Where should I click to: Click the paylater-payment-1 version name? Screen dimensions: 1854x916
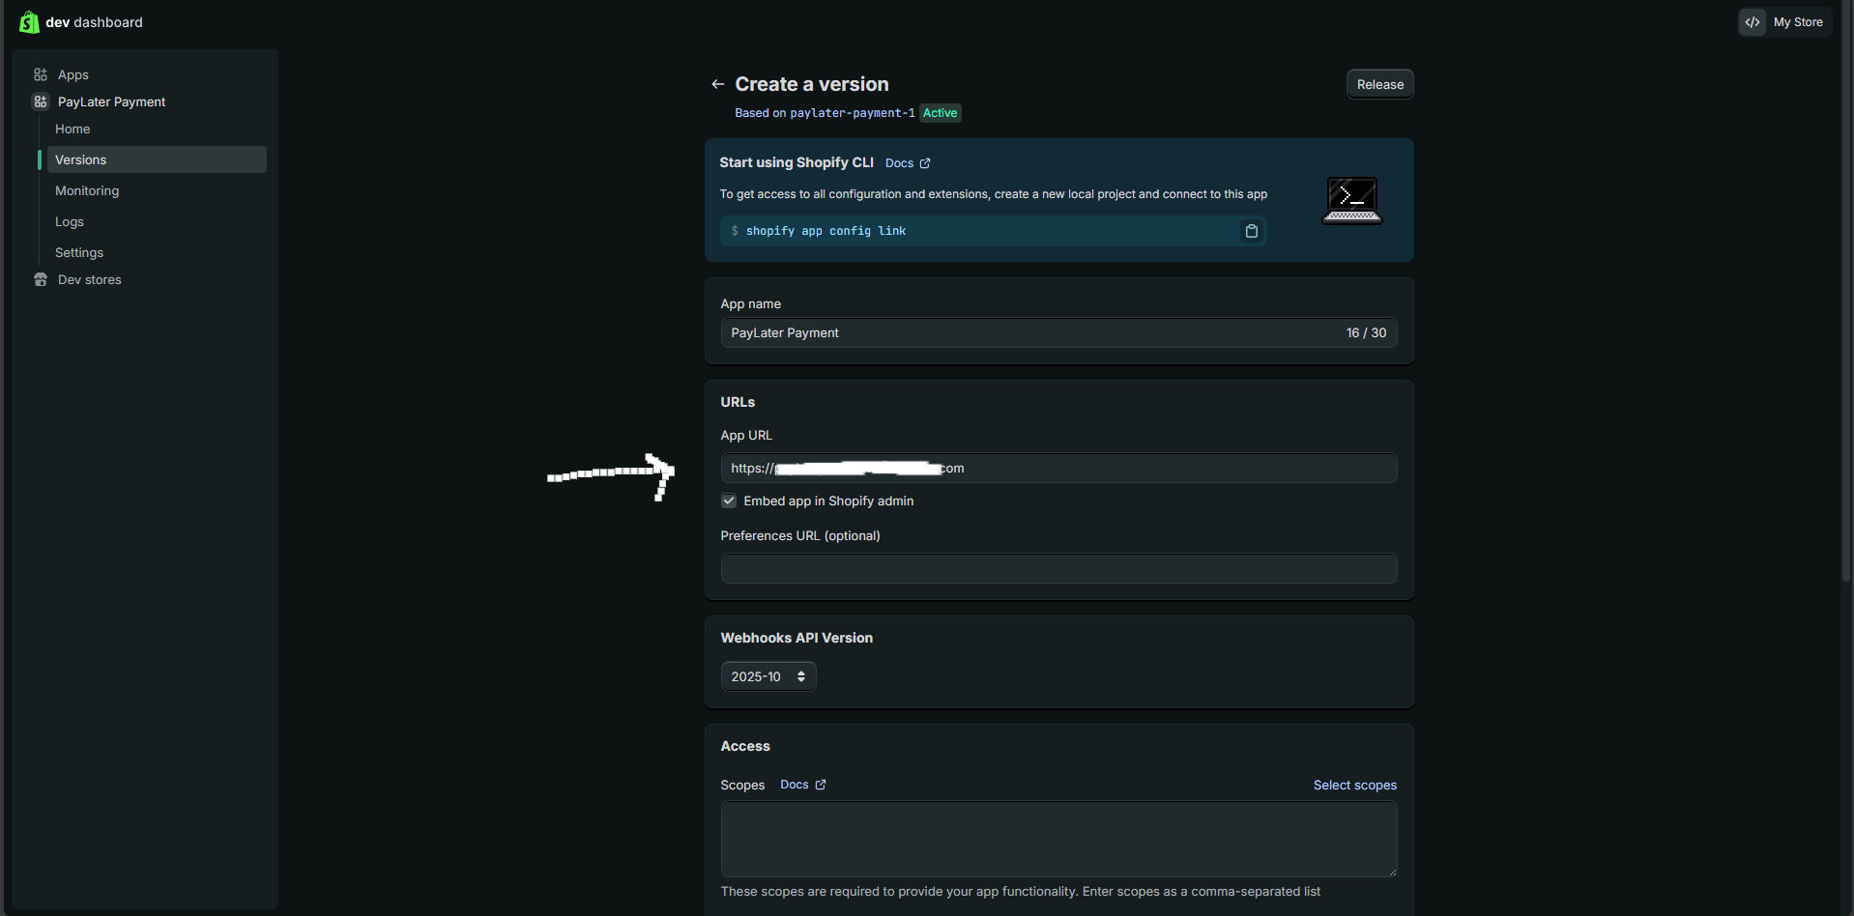(x=853, y=113)
